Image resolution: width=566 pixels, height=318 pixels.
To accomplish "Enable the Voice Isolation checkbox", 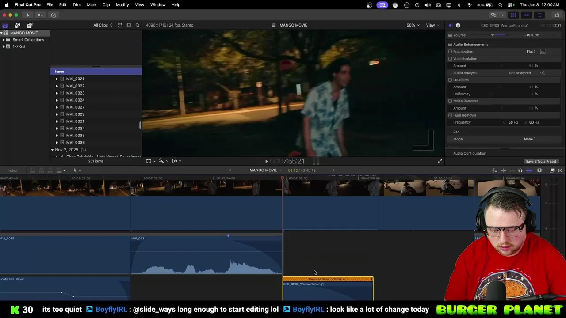I will point(450,59).
